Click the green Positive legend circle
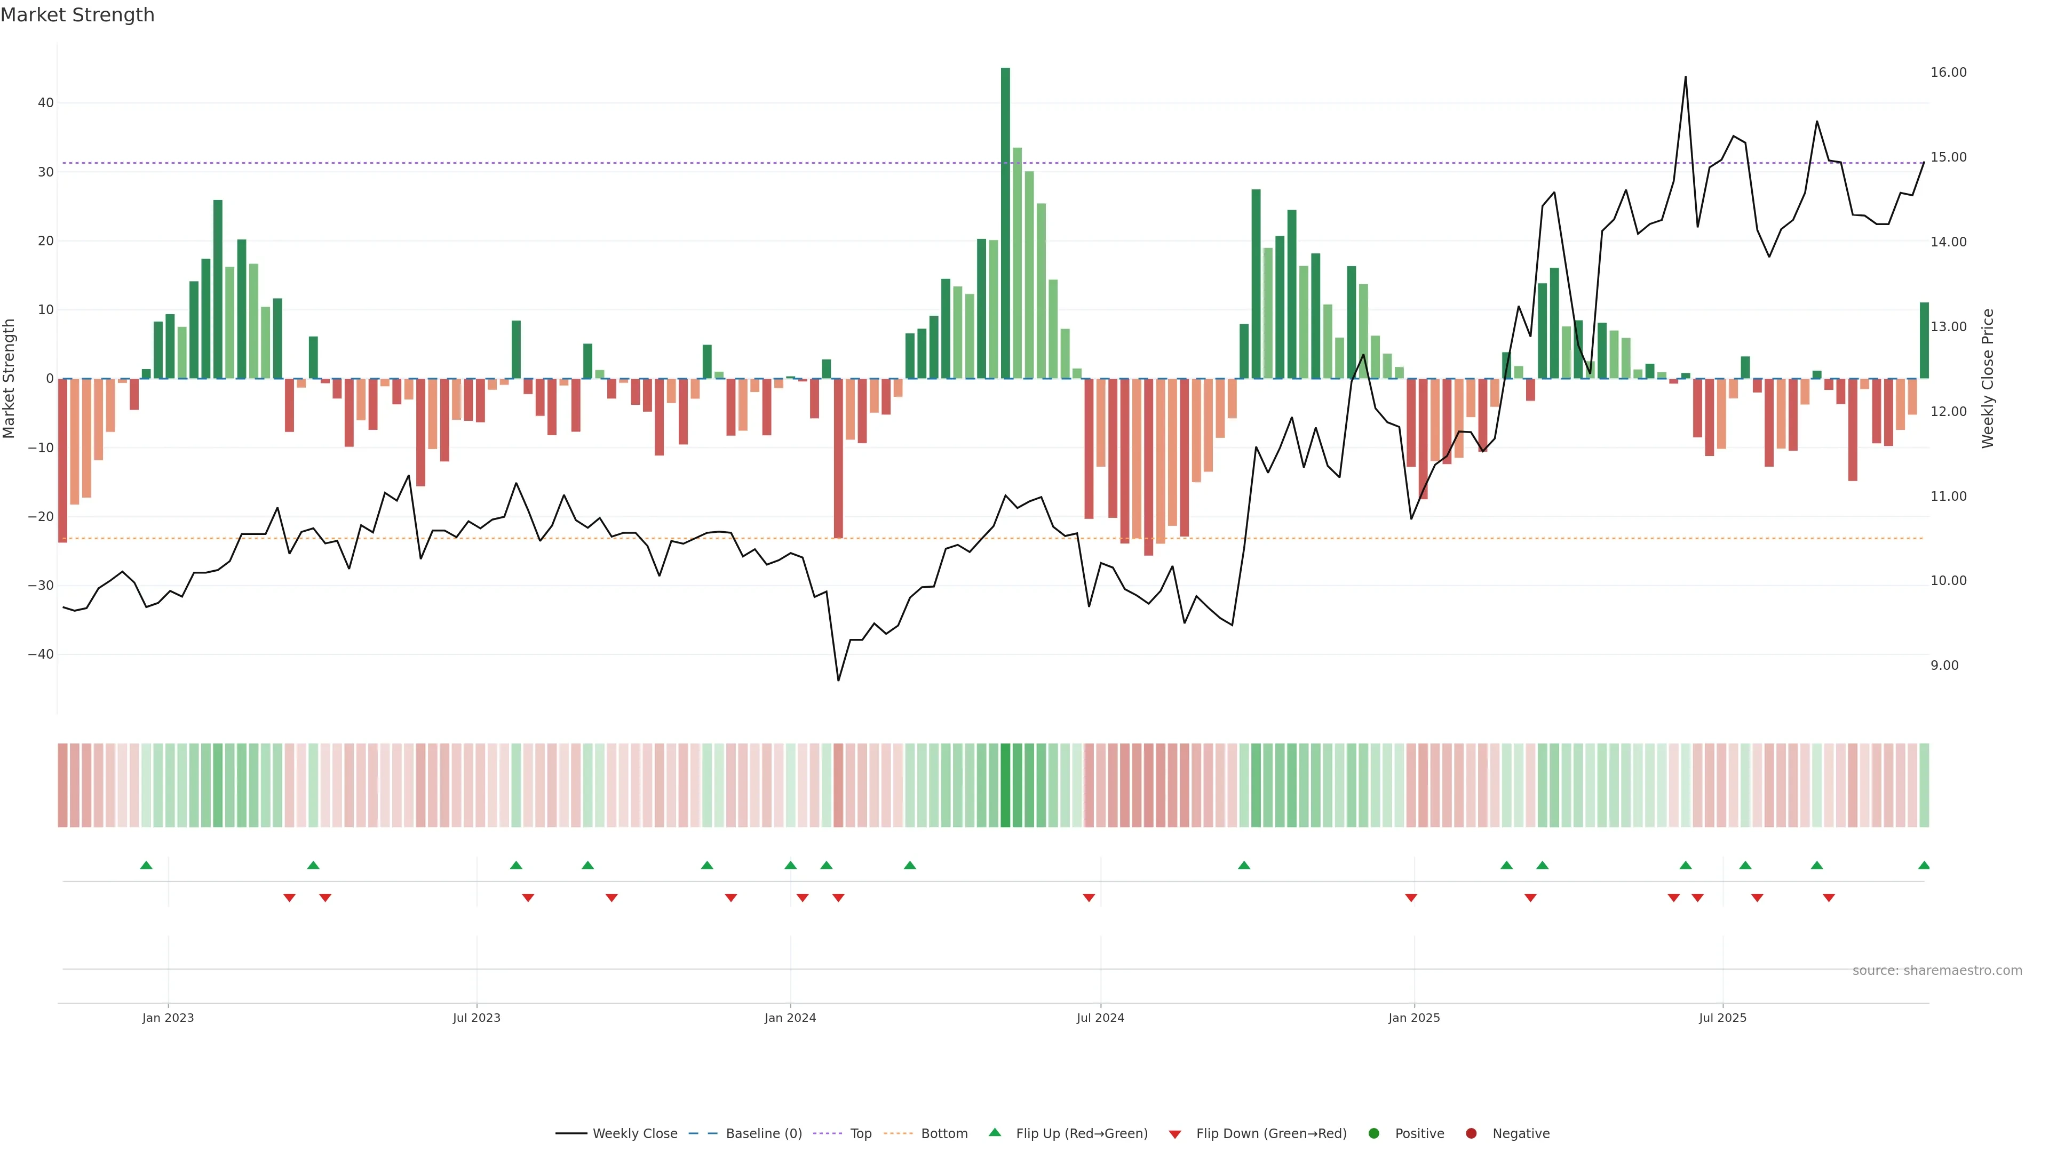 pyautogui.click(x=1373, y=1133)
